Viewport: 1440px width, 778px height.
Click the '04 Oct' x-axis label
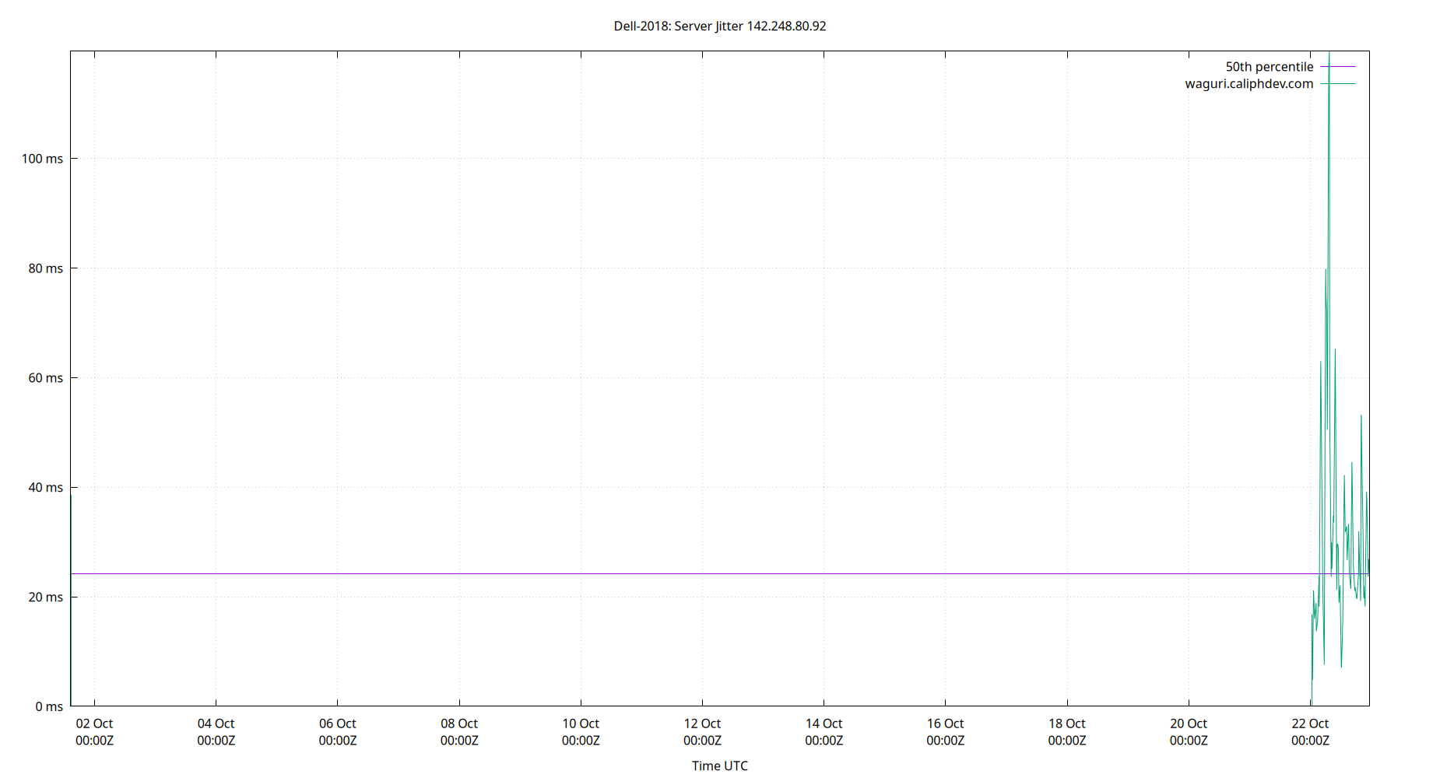pos(216,724)
